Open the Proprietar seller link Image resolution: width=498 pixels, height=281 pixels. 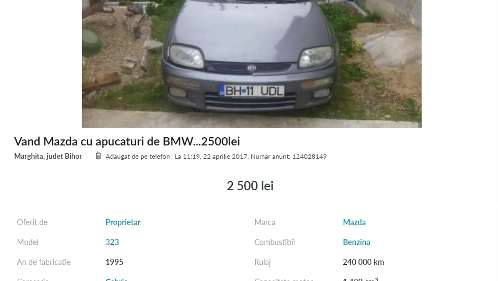123,222
